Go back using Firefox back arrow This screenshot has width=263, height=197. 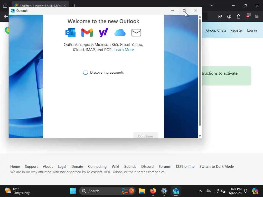6,16
